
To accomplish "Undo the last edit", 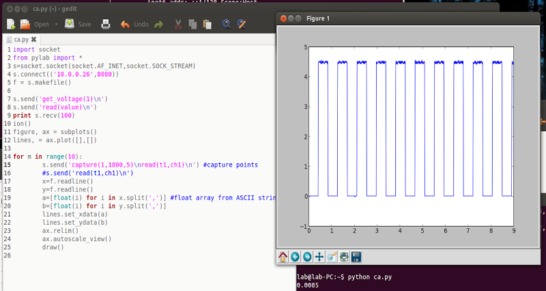I will coord(134,24).
